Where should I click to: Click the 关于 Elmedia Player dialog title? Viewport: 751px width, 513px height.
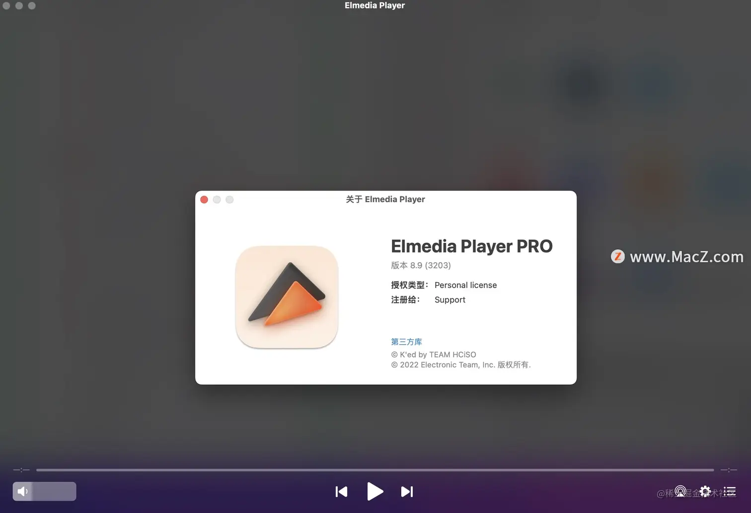click(385, 199)
